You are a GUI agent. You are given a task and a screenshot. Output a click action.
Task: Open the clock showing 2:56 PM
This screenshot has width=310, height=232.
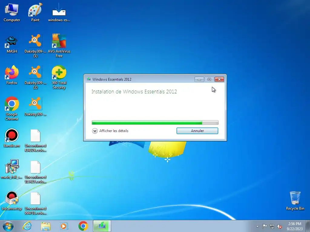tap(295, 226)
